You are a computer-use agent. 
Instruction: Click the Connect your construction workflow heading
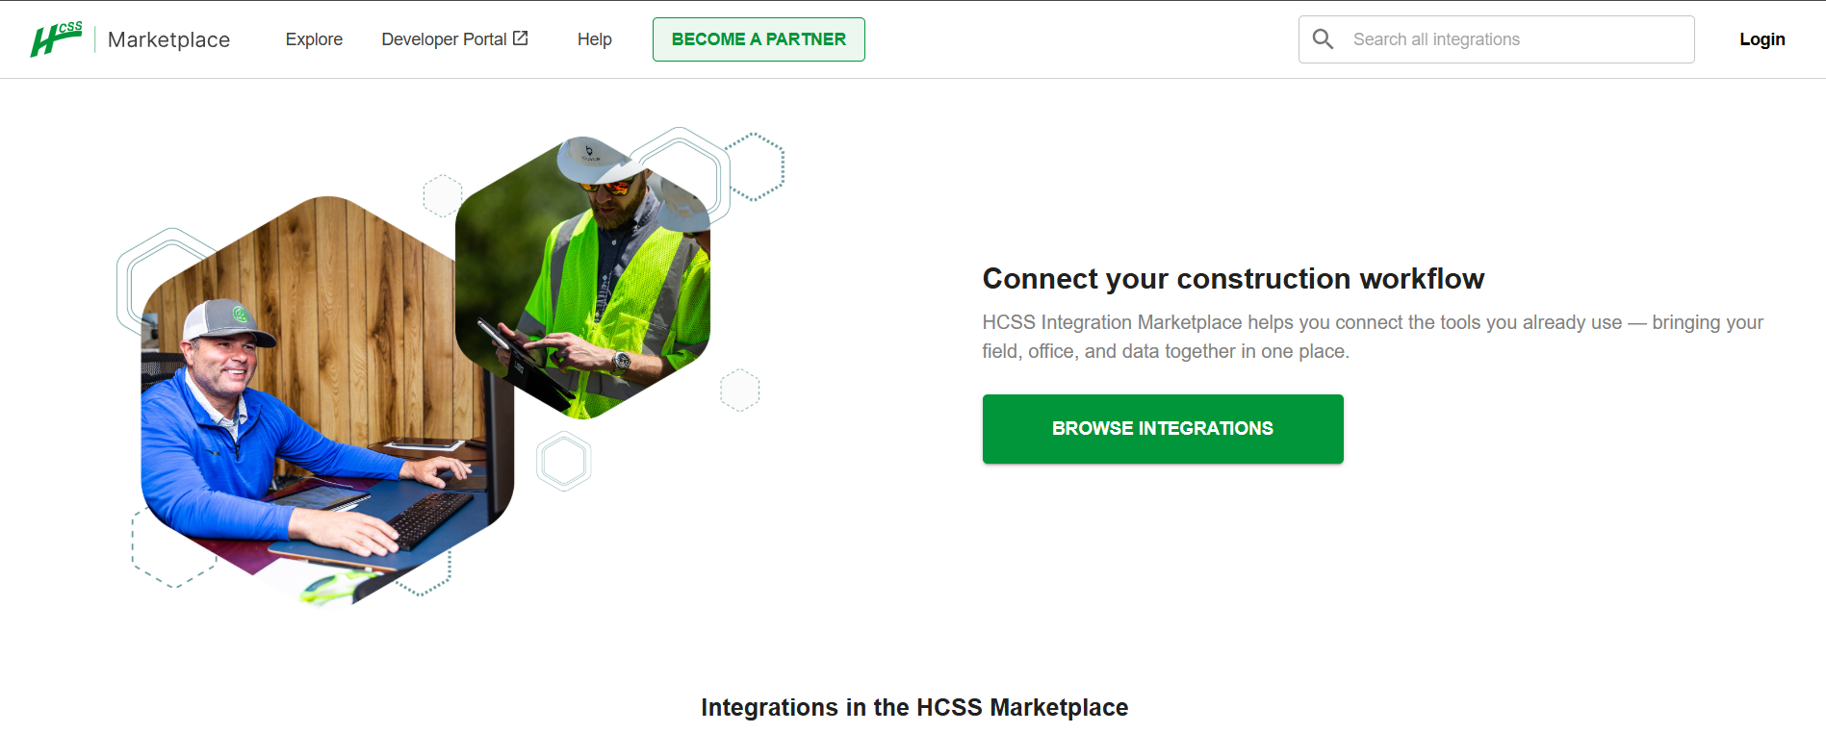(1233, 279)
